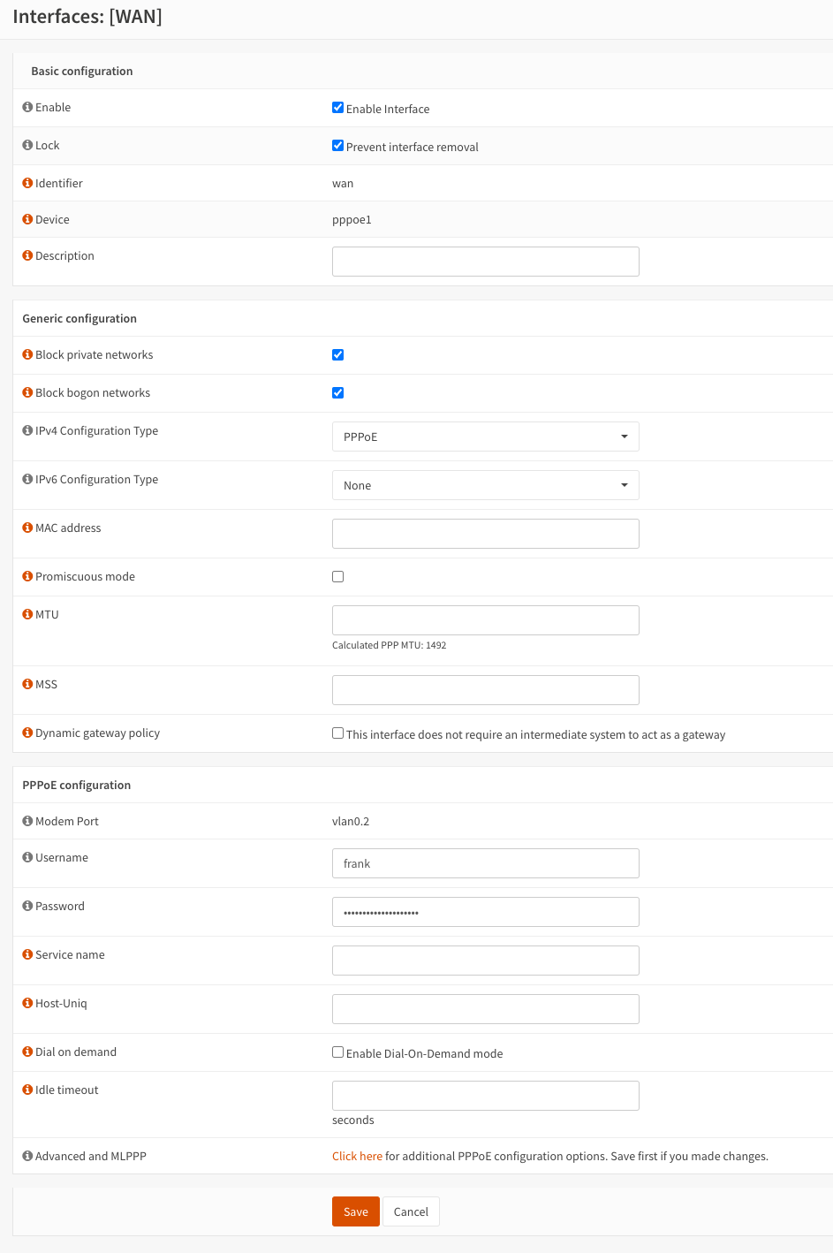Click the help icon next to MTU
Screen dimensions: 833x1253
point(27,614)
